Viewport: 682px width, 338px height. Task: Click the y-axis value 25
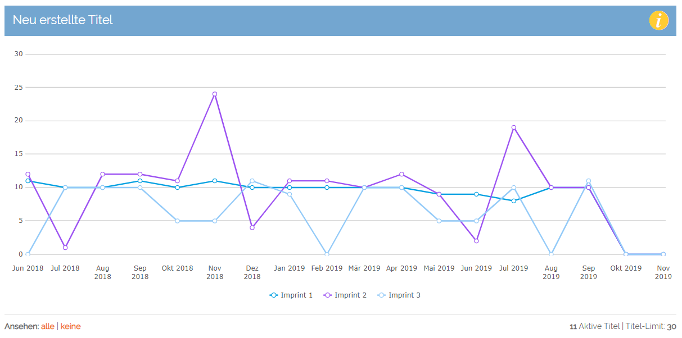[19, 88]
